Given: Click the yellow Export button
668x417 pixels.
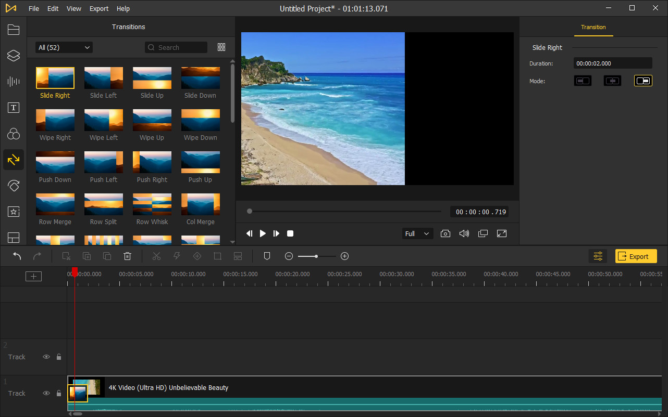Looking at the screenshot, I should 636,256.
